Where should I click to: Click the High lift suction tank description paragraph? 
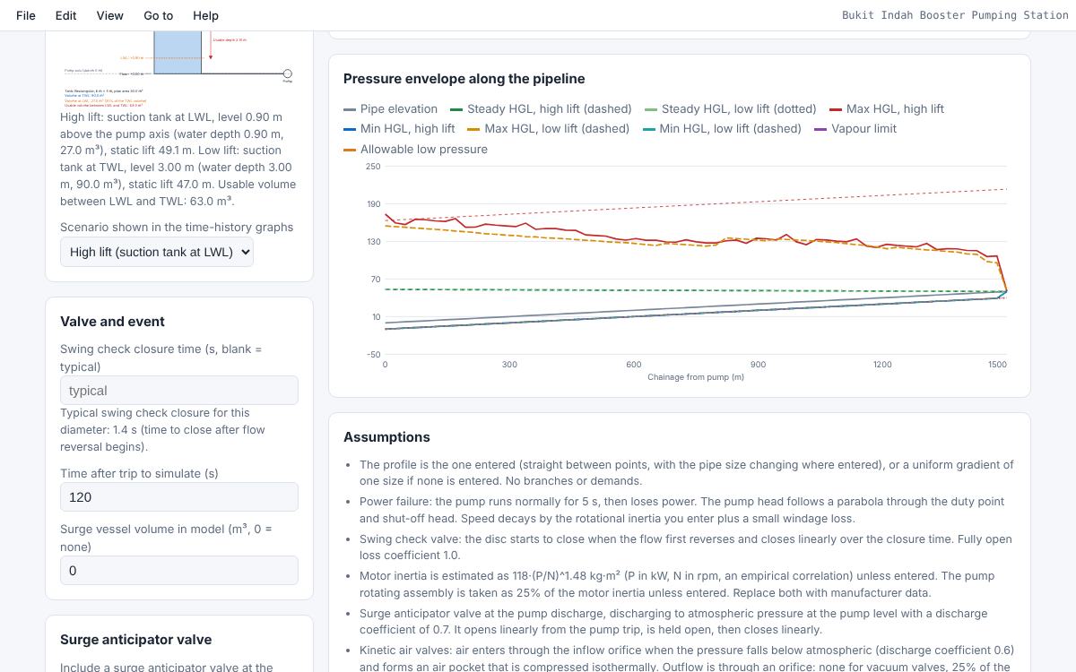tap(178, 159)
